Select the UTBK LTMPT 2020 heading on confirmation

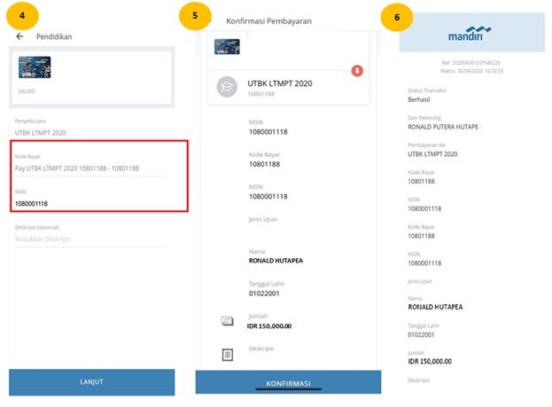click(x=279, y=83)
